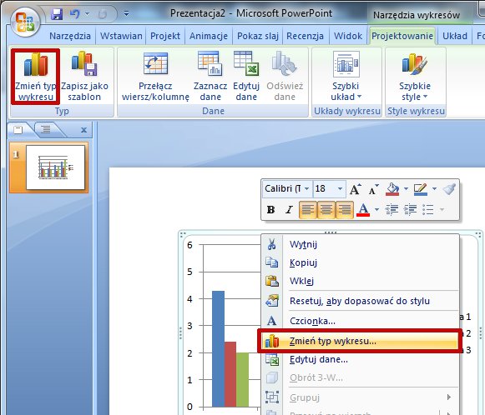Save the presentation via quick access icon
The height and width of the screenshot is (415, 485).
(57, 14)
